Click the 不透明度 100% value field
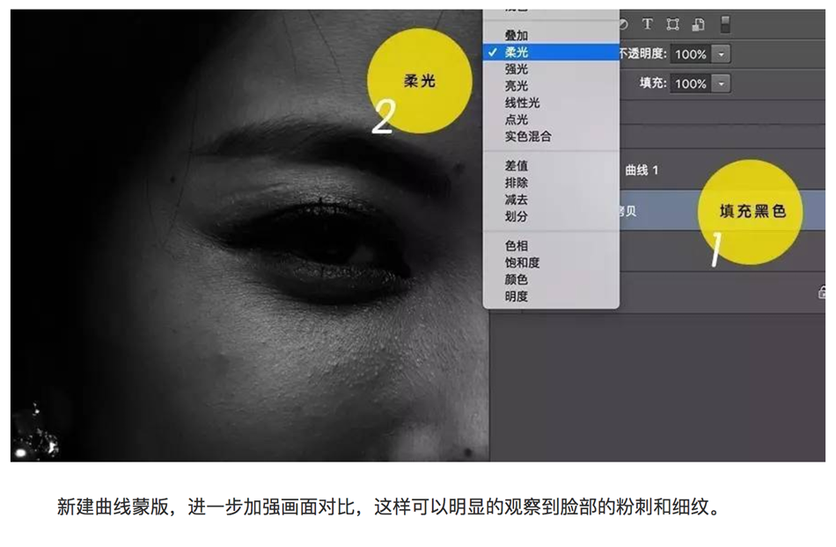Screen dimensions: 836x547 pyautogui.click(x=691, y=54)
